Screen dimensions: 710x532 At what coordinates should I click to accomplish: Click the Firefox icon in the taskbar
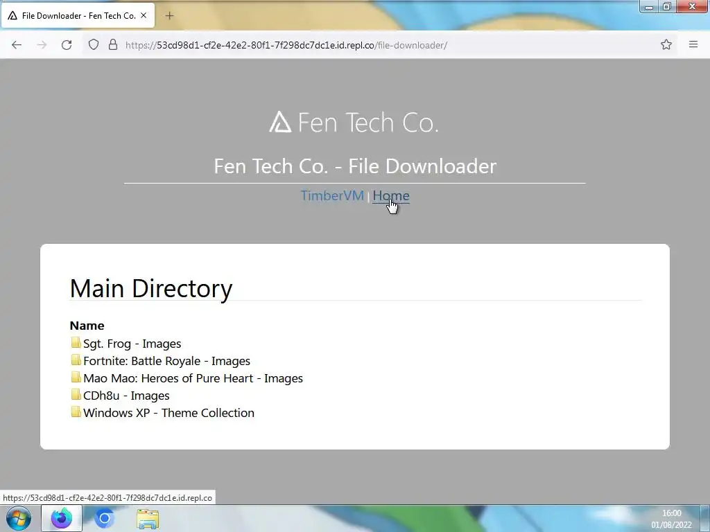[x=62, y=518]
